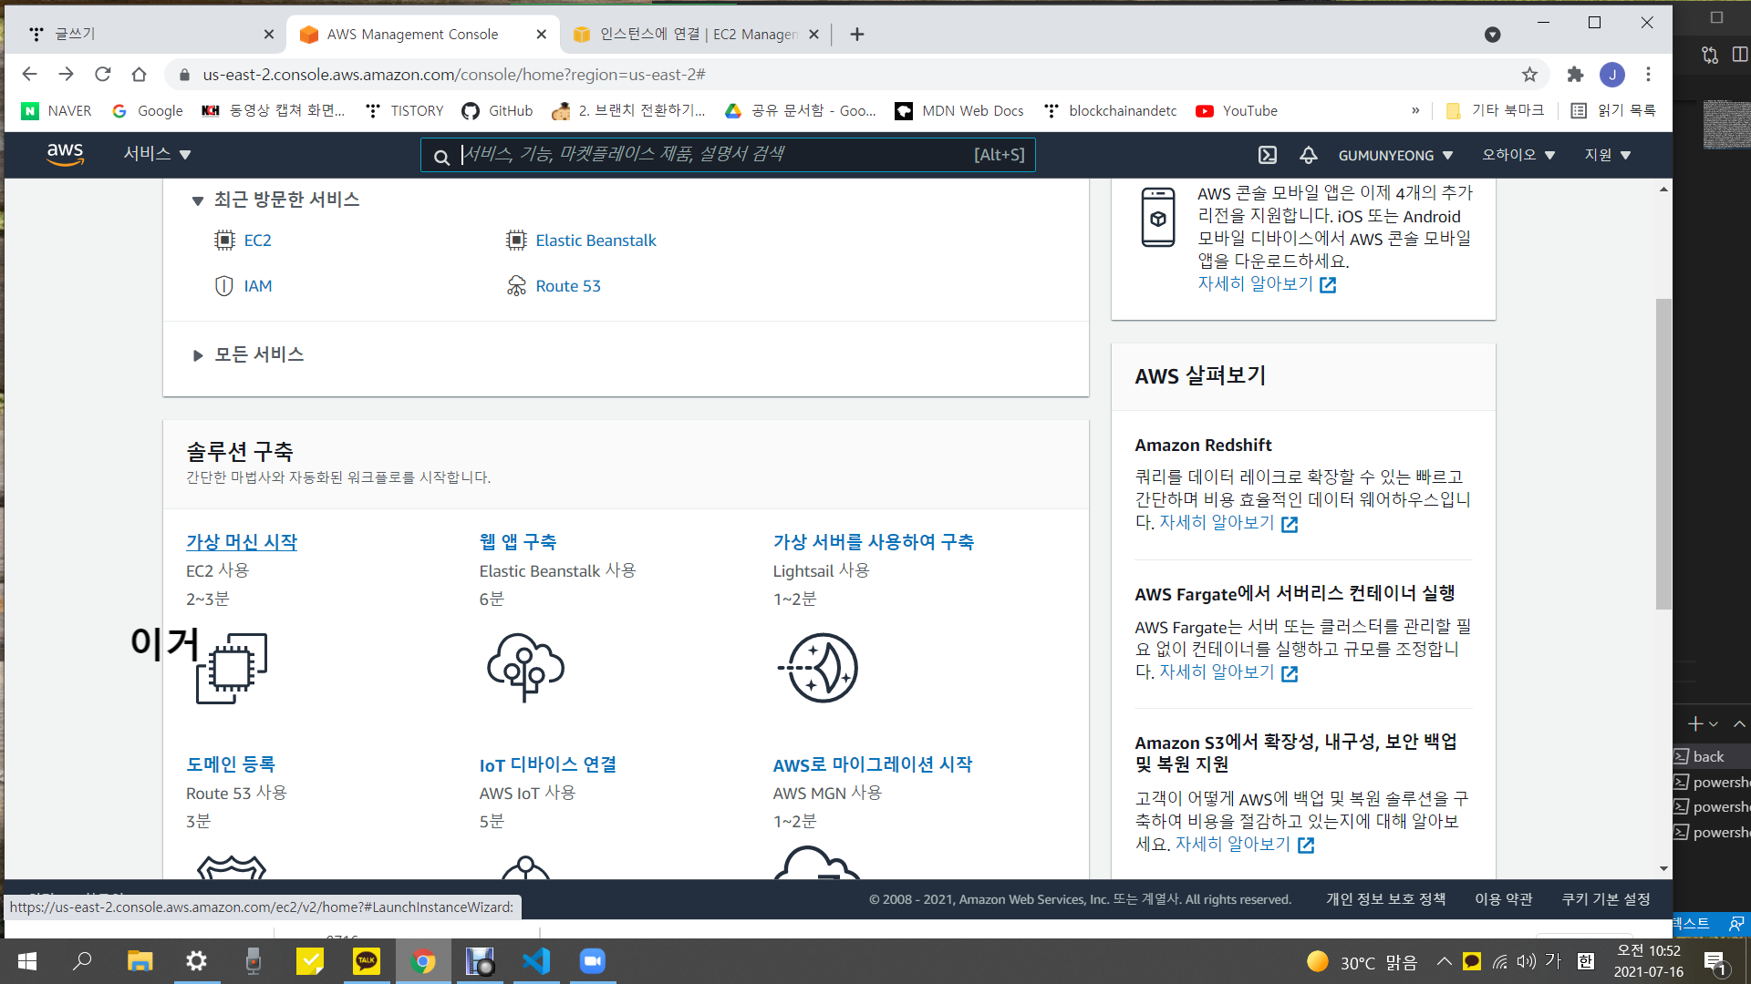This screenshot has height=984, width=1751.
Task: Collapse the 최근 방문한 서비스 section
Action: (x=198, y=200)
